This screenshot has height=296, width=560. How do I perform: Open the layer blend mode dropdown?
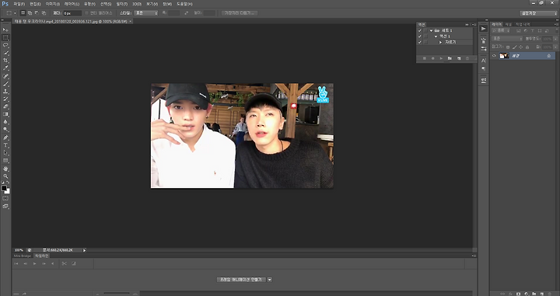[x=507, y=39]
